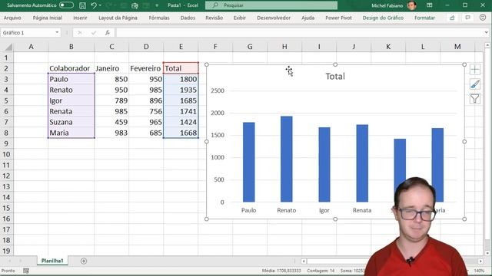Screen dimensions: 492x276
Task: Click the Insert Function fx icon
Action: pos(108,32)
